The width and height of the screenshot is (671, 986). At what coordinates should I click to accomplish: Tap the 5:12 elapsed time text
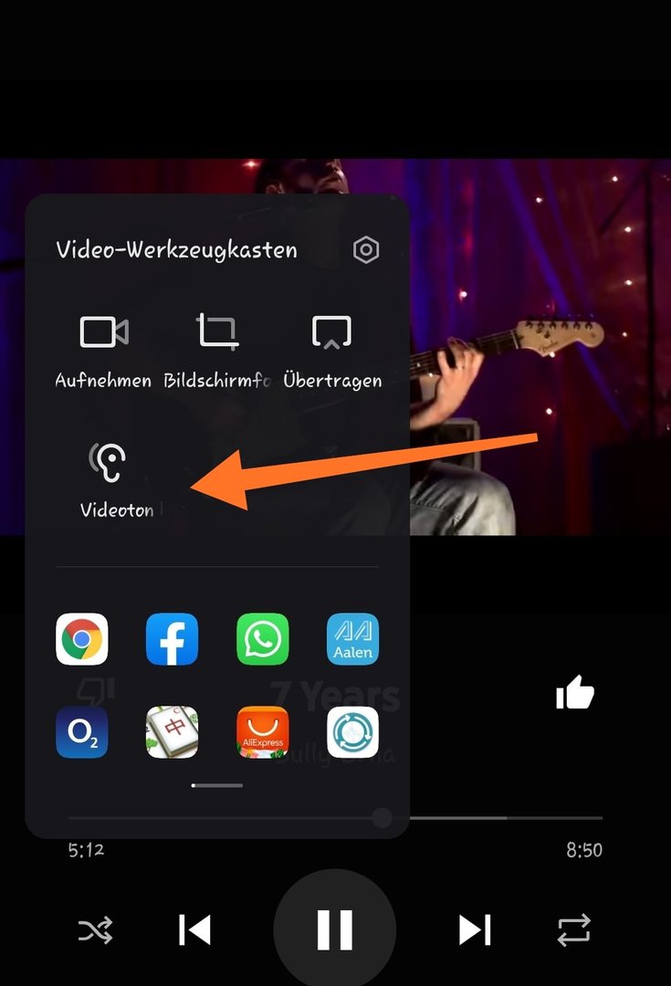pyautogui.click(x=86, y=850)
